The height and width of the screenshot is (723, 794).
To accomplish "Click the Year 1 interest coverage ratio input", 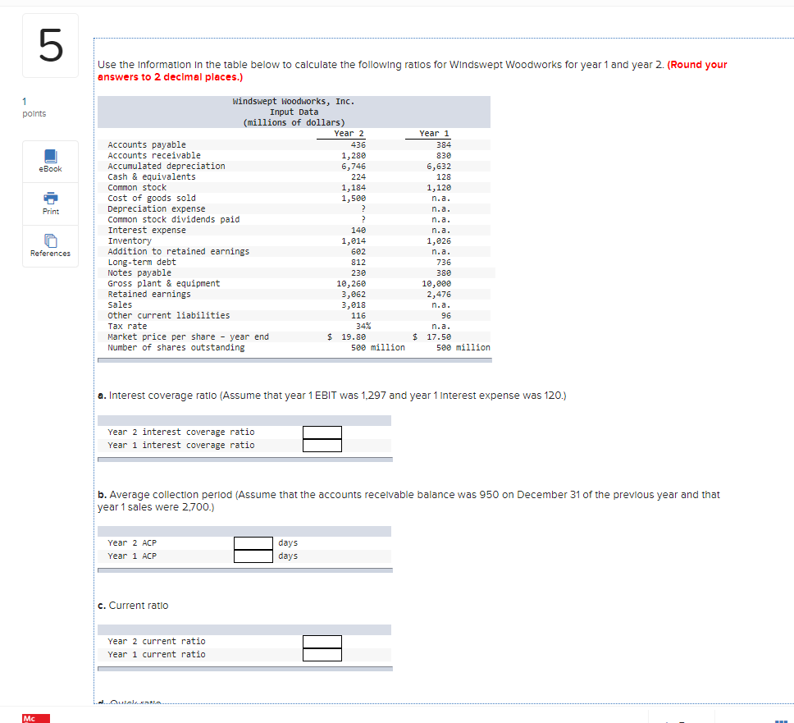I will [322, 444].
